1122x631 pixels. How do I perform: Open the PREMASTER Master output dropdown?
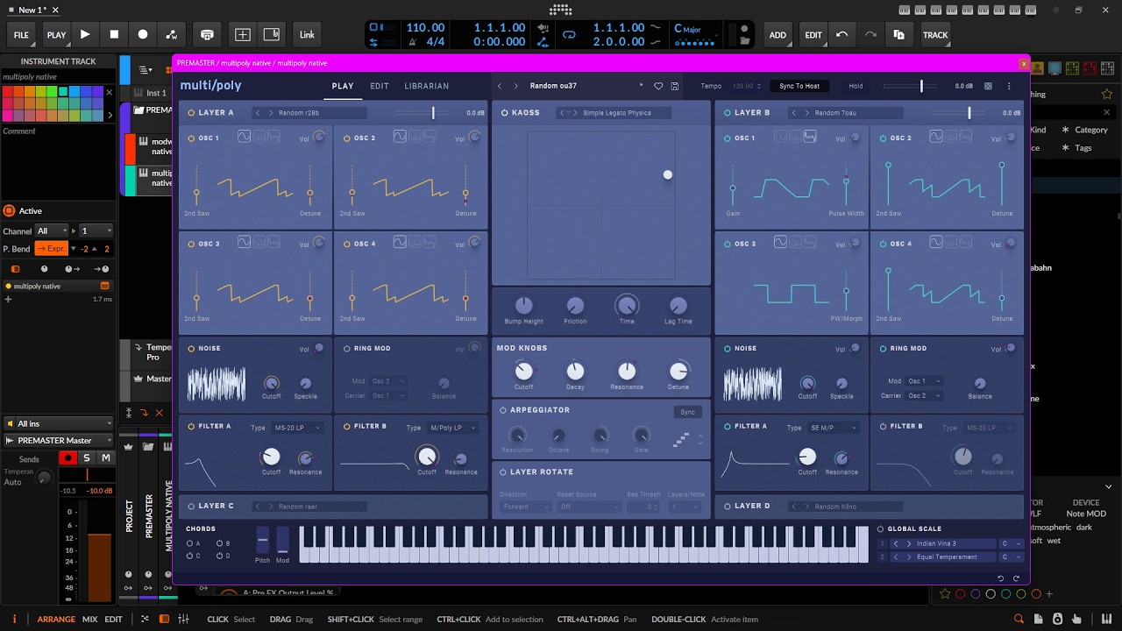[58, 440]
